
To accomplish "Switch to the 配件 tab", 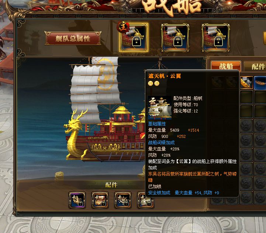I will [x=256, y=66].
